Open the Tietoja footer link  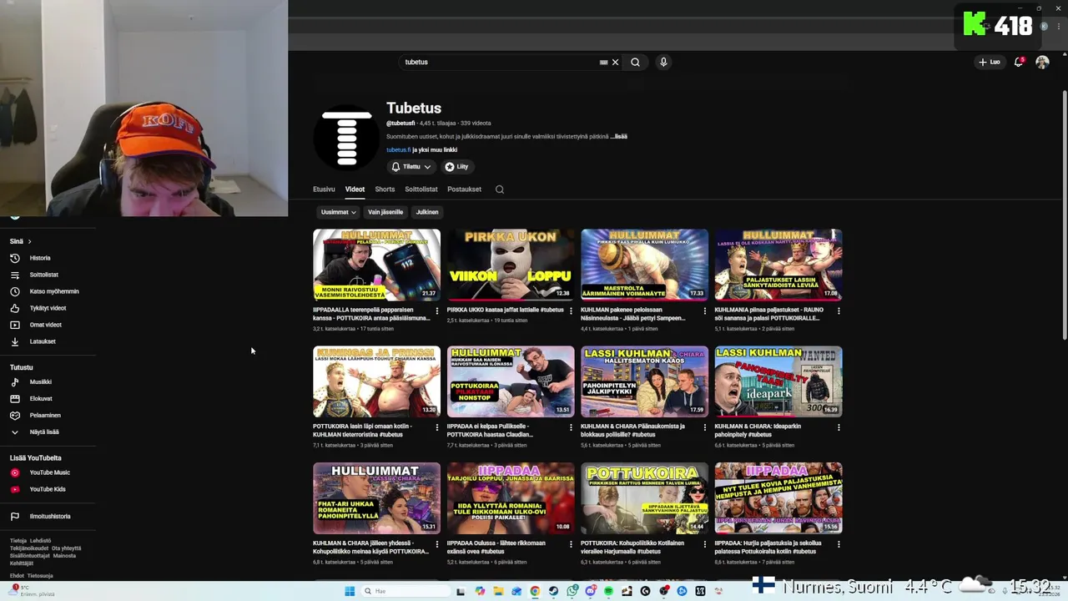coord(18,541)
